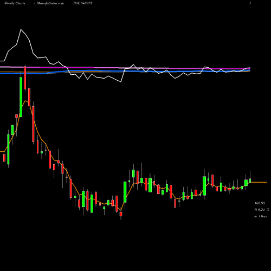This screenshot has width=271, height=271.
Task: Click the 'Weekly Charts' title text
Action: tap(15, 3)
